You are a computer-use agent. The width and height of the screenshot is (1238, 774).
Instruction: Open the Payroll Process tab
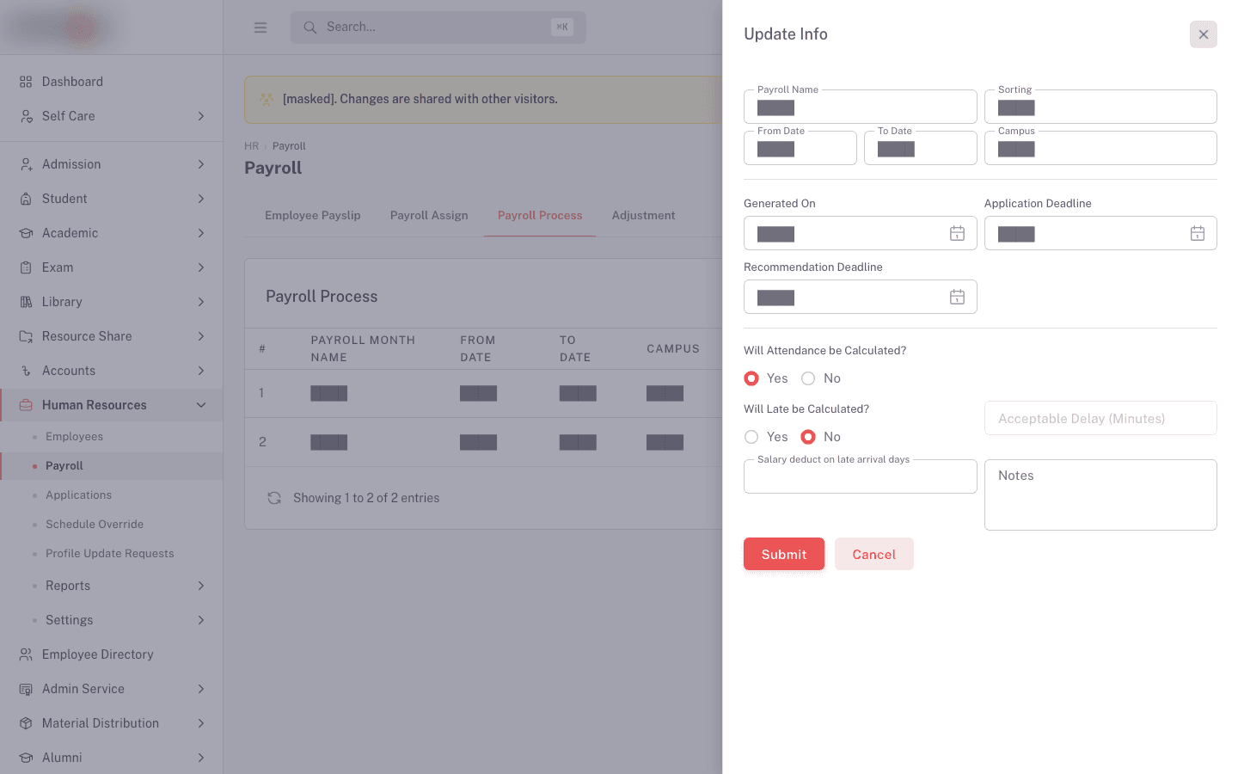[540, 216]
